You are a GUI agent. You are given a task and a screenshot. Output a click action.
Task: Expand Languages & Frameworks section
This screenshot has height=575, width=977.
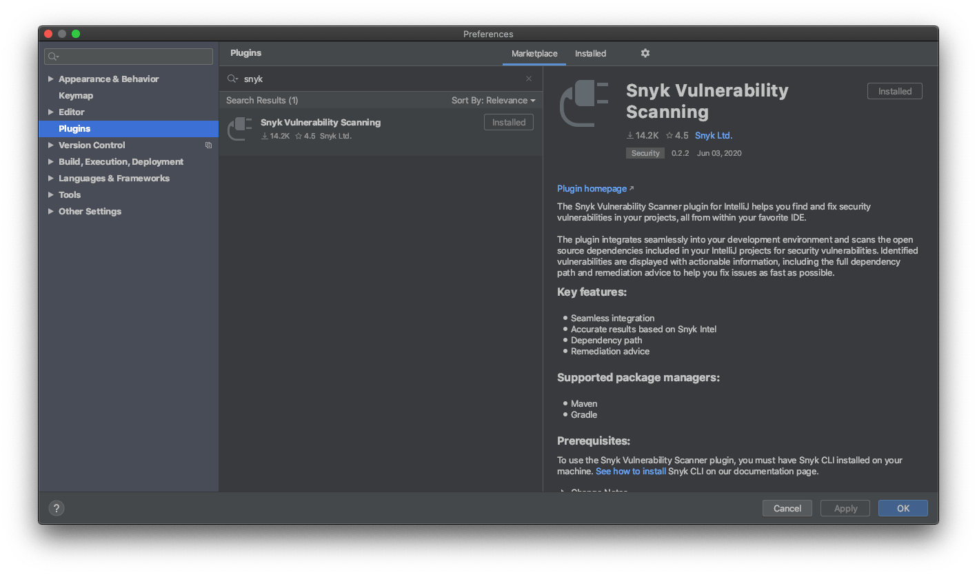50,179
